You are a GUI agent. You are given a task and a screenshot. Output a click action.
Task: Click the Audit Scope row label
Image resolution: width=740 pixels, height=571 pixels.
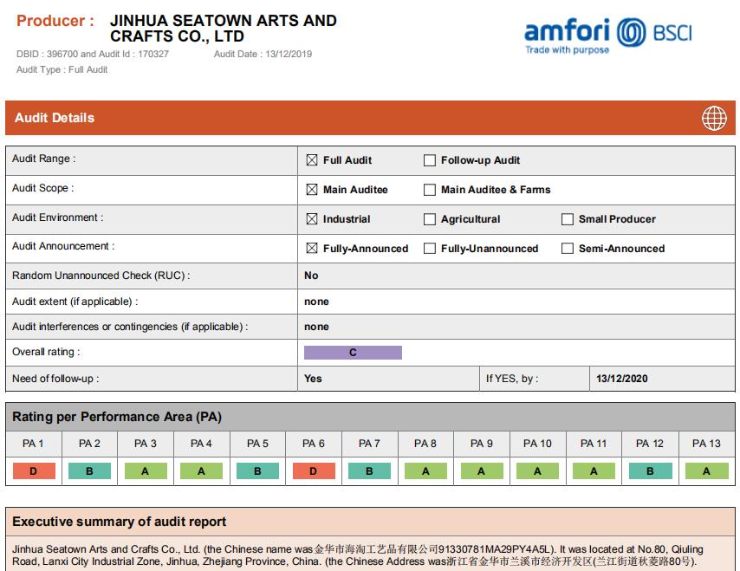tap(43, 188)
